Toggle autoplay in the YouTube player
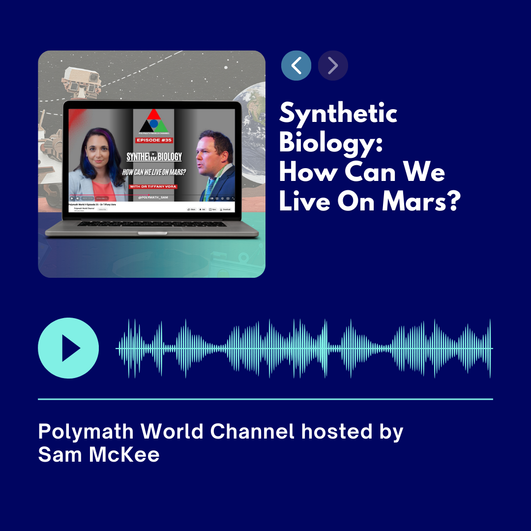531x531 pixels. pos(211,198)
